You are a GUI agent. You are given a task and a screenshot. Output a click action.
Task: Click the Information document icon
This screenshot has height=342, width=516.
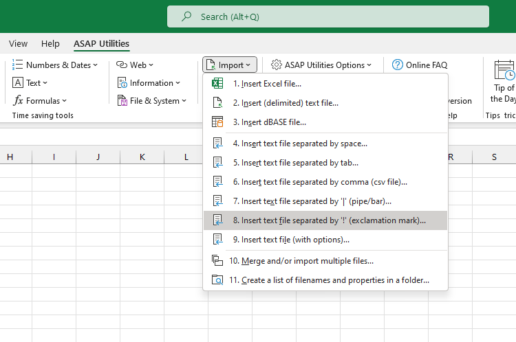pos(122,83)
